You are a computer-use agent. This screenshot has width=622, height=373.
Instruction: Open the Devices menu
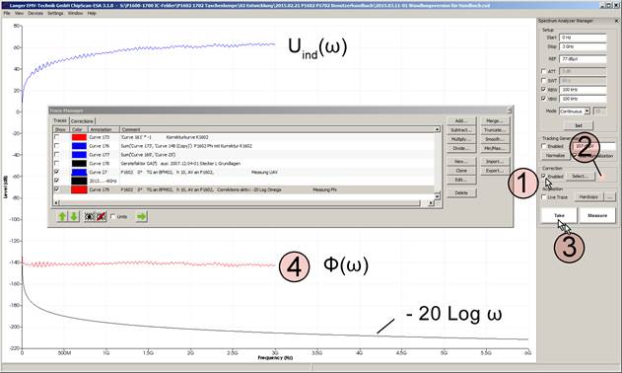click(35, 13)
